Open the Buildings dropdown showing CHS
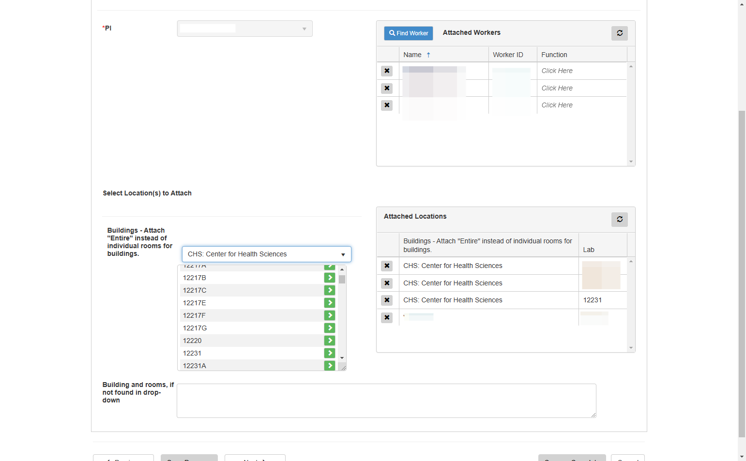Screen dimensions: 746x461 click(x=266, y=254)
